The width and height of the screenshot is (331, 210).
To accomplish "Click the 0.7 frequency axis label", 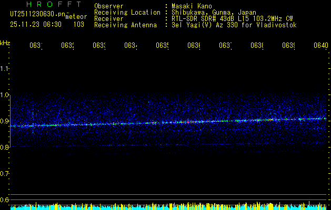I will pos(4,173).
